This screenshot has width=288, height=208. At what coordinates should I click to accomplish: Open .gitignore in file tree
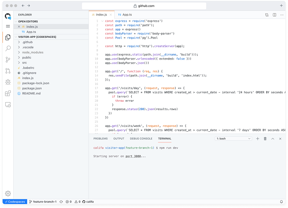(51, 73)
